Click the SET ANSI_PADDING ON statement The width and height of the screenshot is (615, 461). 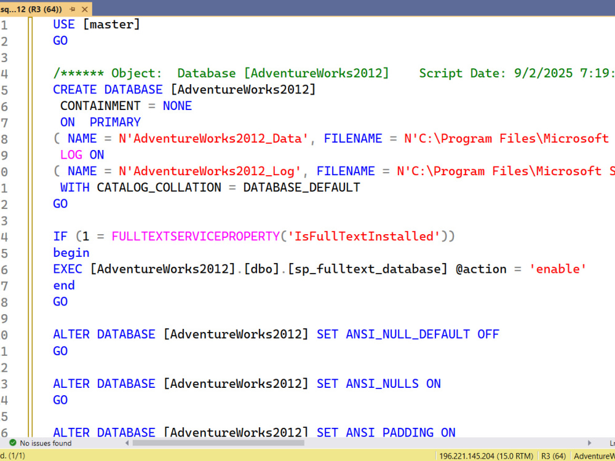pyautogui.click(x=386, y=432)
